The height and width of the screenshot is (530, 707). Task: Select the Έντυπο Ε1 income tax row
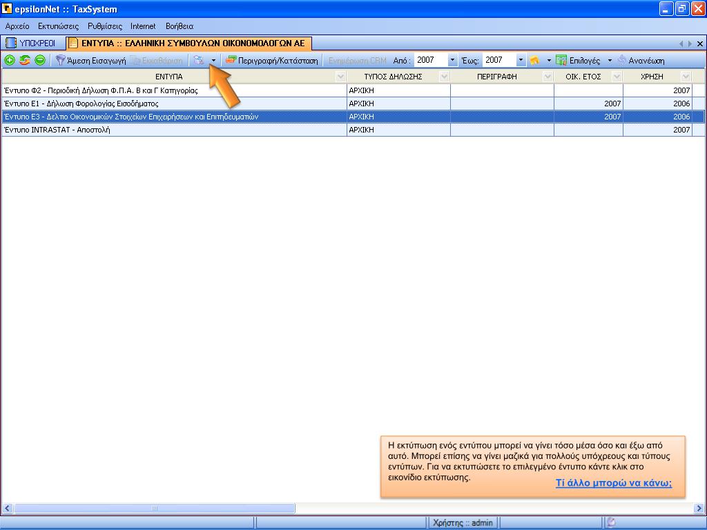point(173,104)
